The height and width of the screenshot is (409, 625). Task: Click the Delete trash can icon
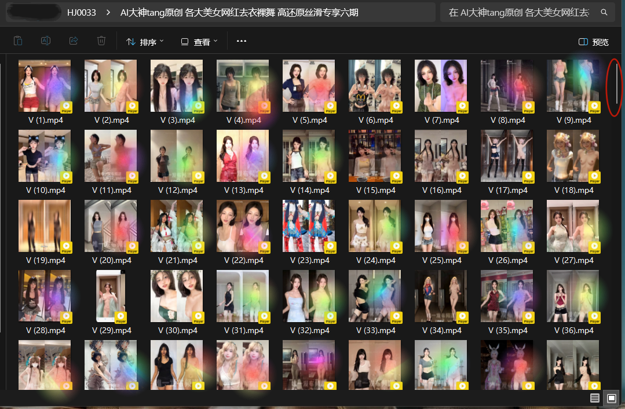101,41
